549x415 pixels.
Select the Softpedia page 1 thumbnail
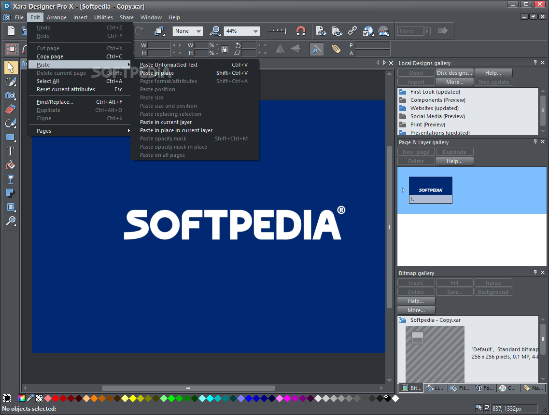[430, 190]
